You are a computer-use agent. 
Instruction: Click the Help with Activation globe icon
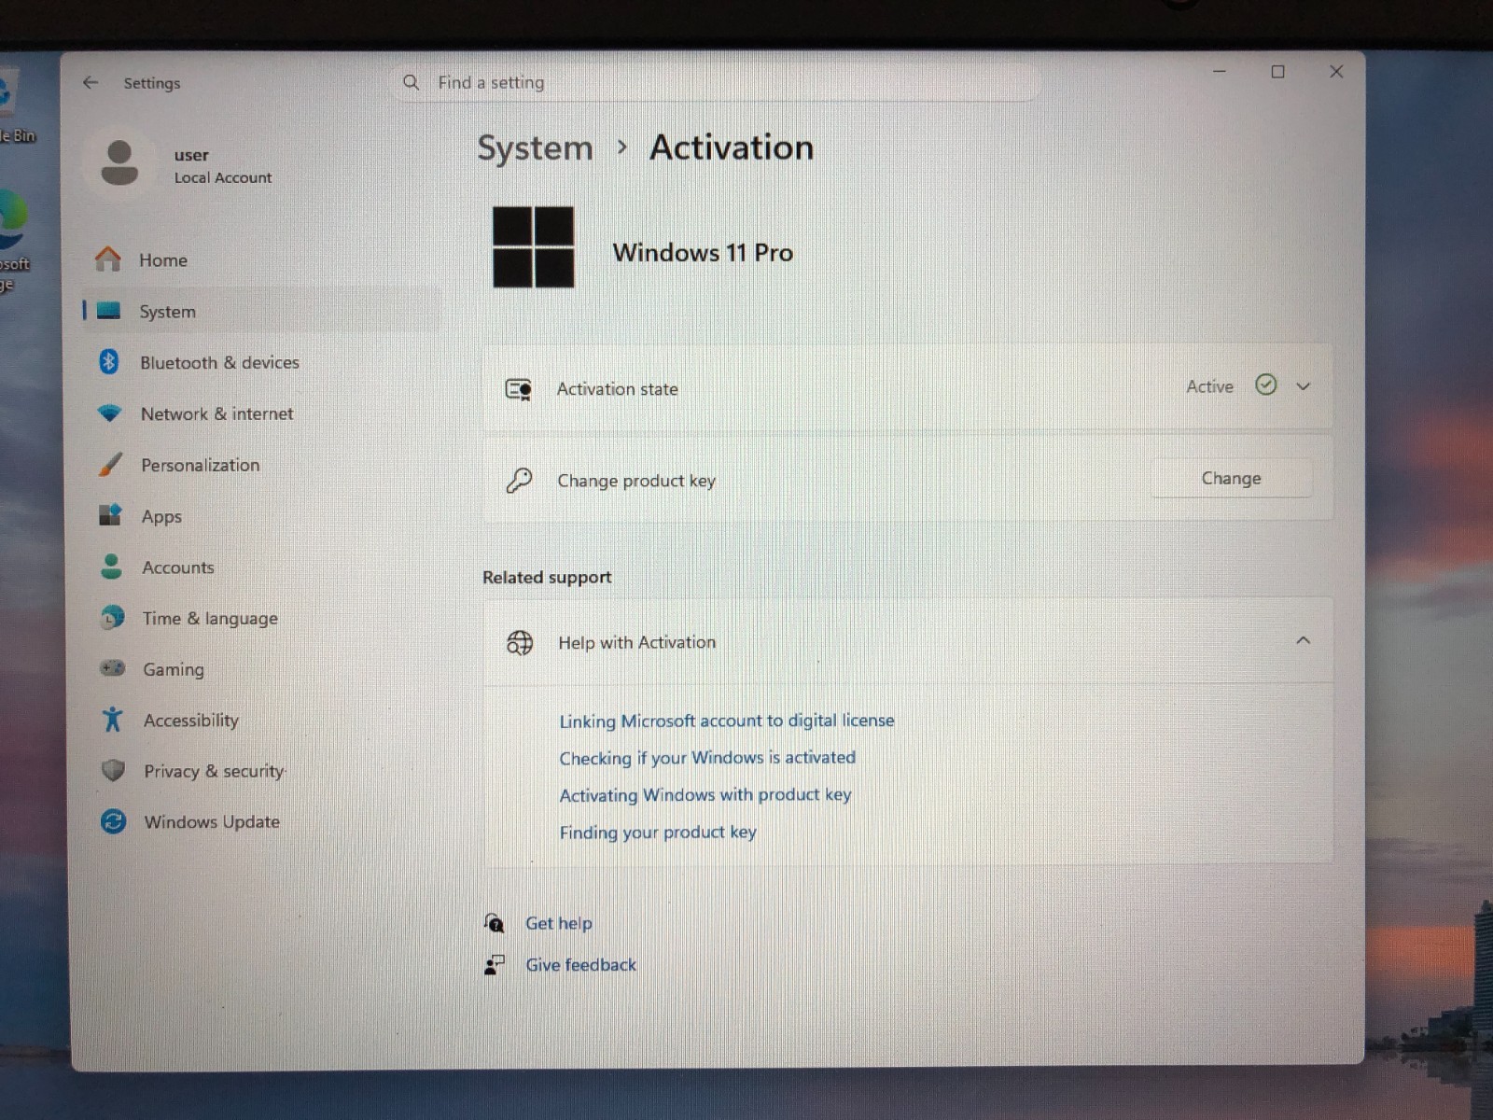point(520,642)
